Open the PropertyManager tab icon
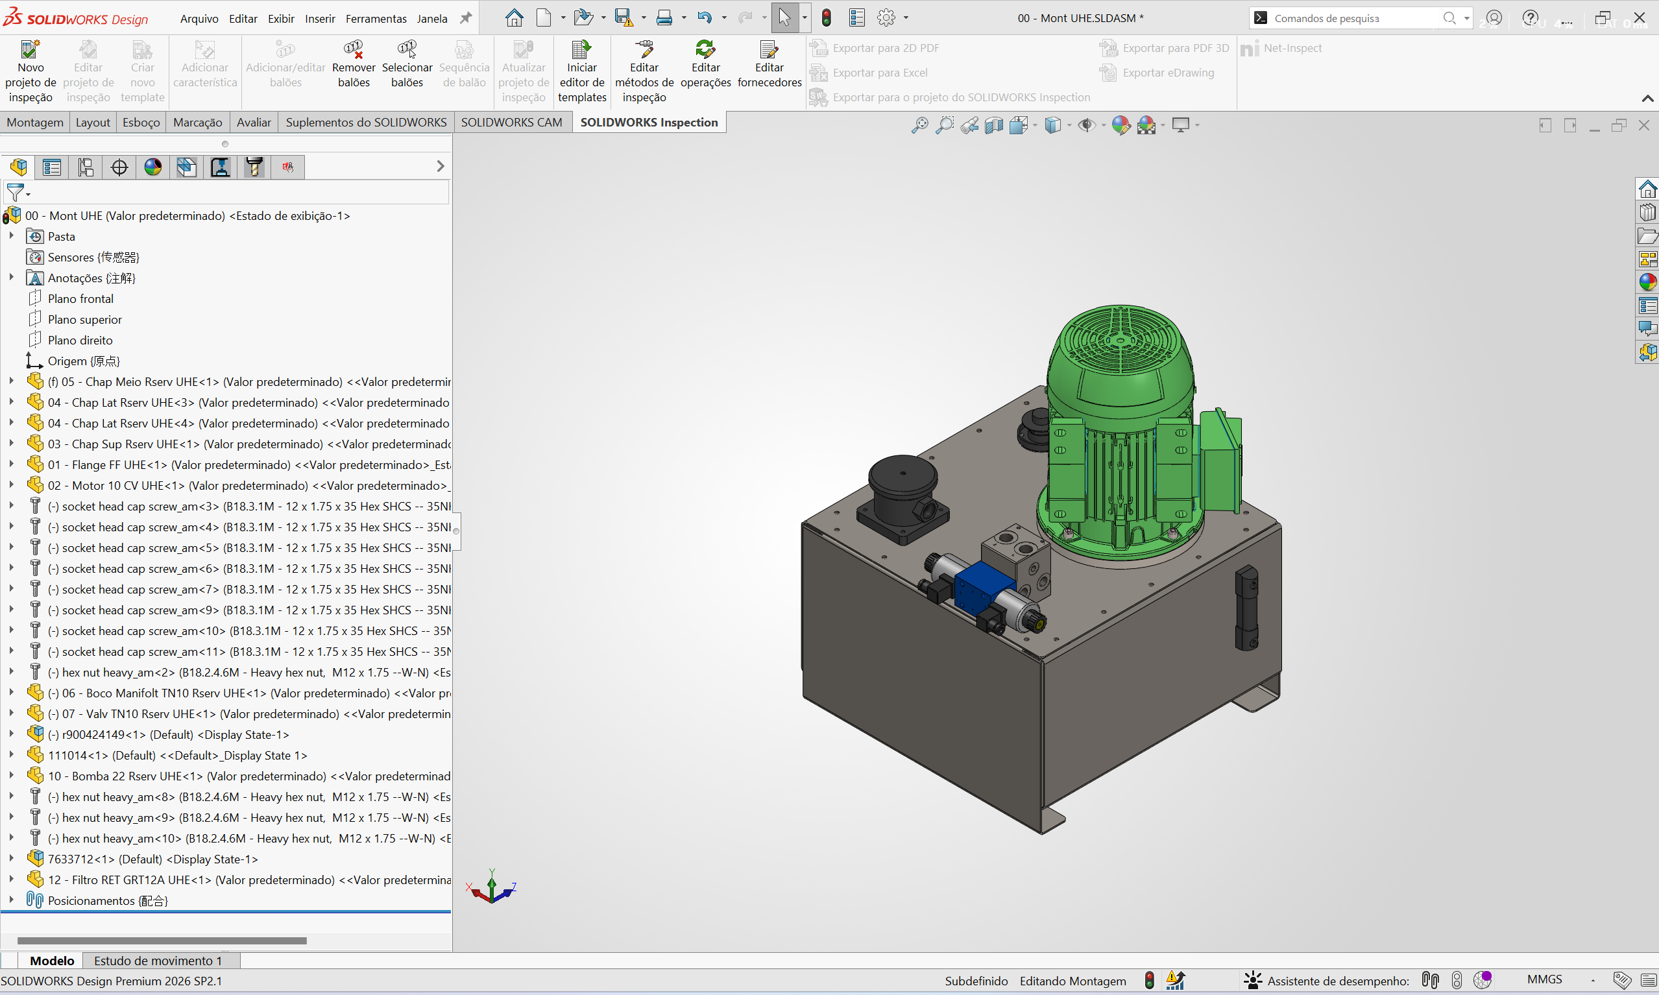 click(52, 167)
